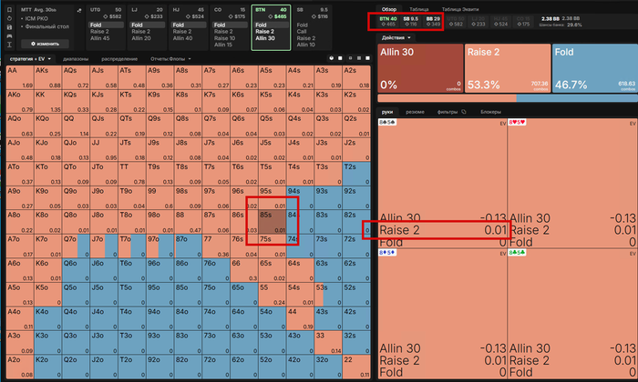Open the Отчеты:Флопы dropdown
The height and width of the screenshot is (382, 638).
[x=170, y=59]
